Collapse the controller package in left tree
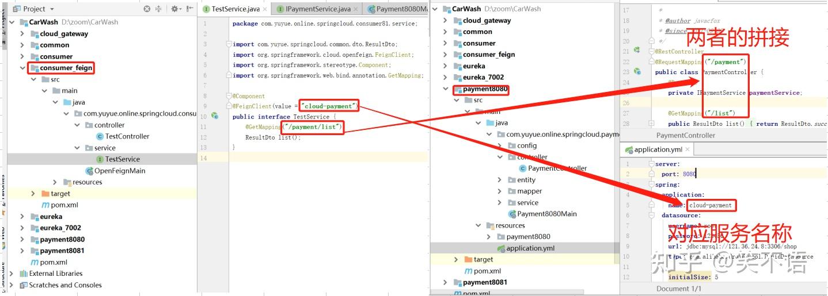Screen dimensions: 828x296 77,125
